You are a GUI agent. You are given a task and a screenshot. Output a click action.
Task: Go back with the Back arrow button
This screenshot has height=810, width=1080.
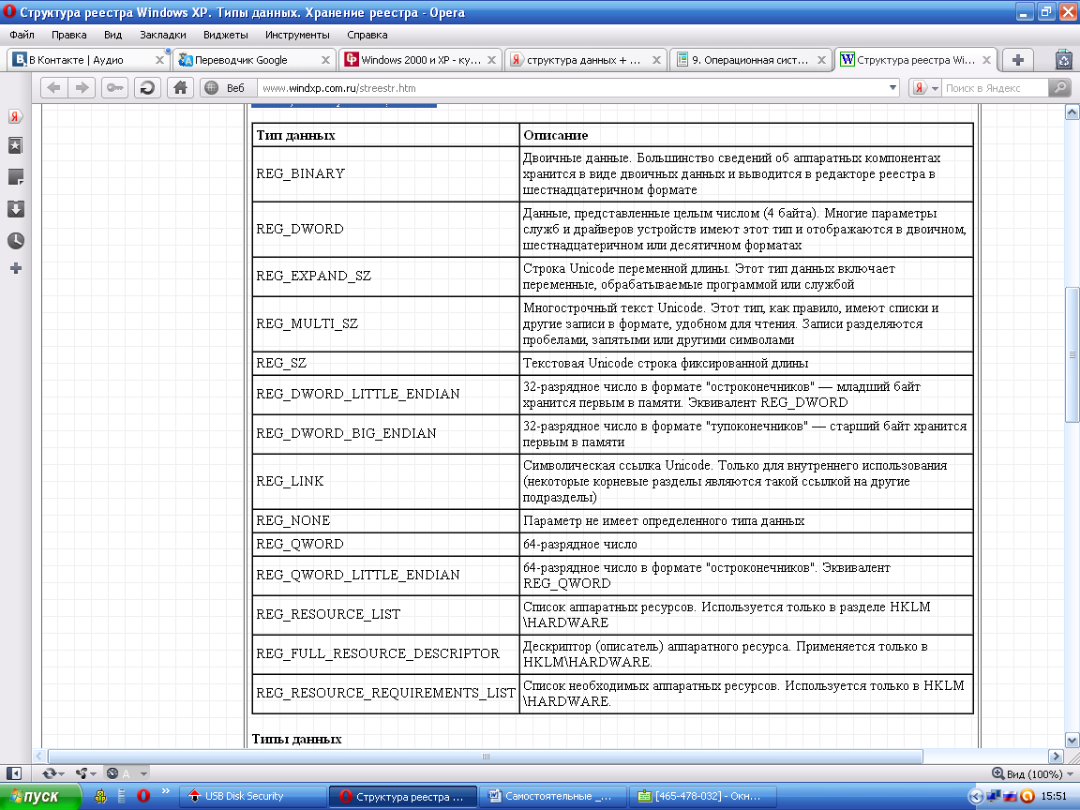53,87
